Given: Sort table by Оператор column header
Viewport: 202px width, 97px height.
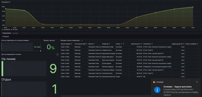Looking at the screenshot, I should point(105,44).
